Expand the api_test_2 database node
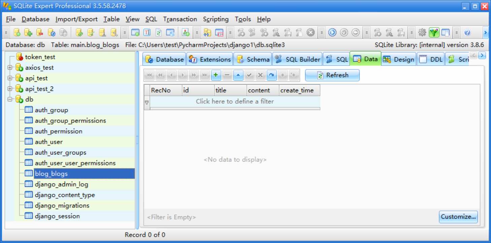491x243 pixels. click(x=10, y=89)
